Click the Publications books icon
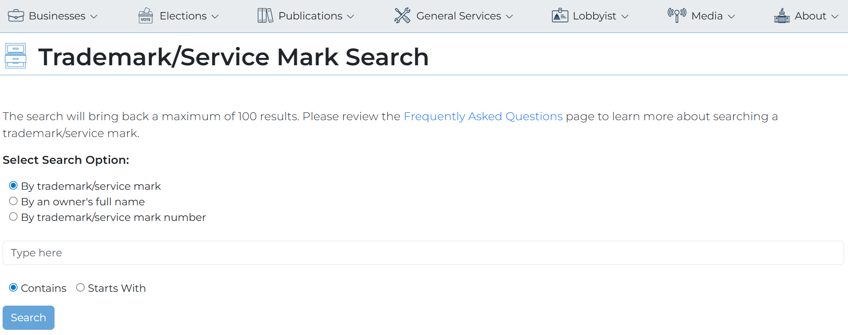Image resolution: width=848 pixels, height=335 pixels. [265, 16]
